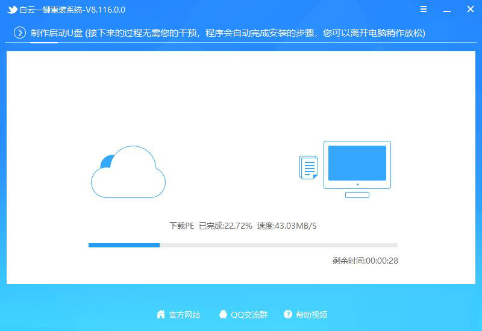This screenshot has height=331, width=482.
Task: Click the 下载PE 已完成 status text
Action: [x=211, y=226]
